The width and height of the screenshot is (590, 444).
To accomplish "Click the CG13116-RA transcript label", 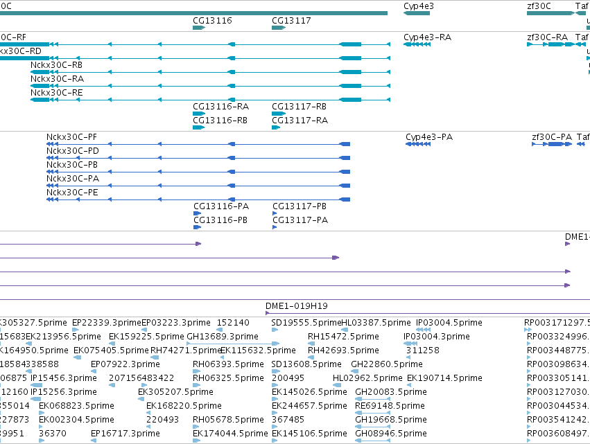I will pos(221,107).
